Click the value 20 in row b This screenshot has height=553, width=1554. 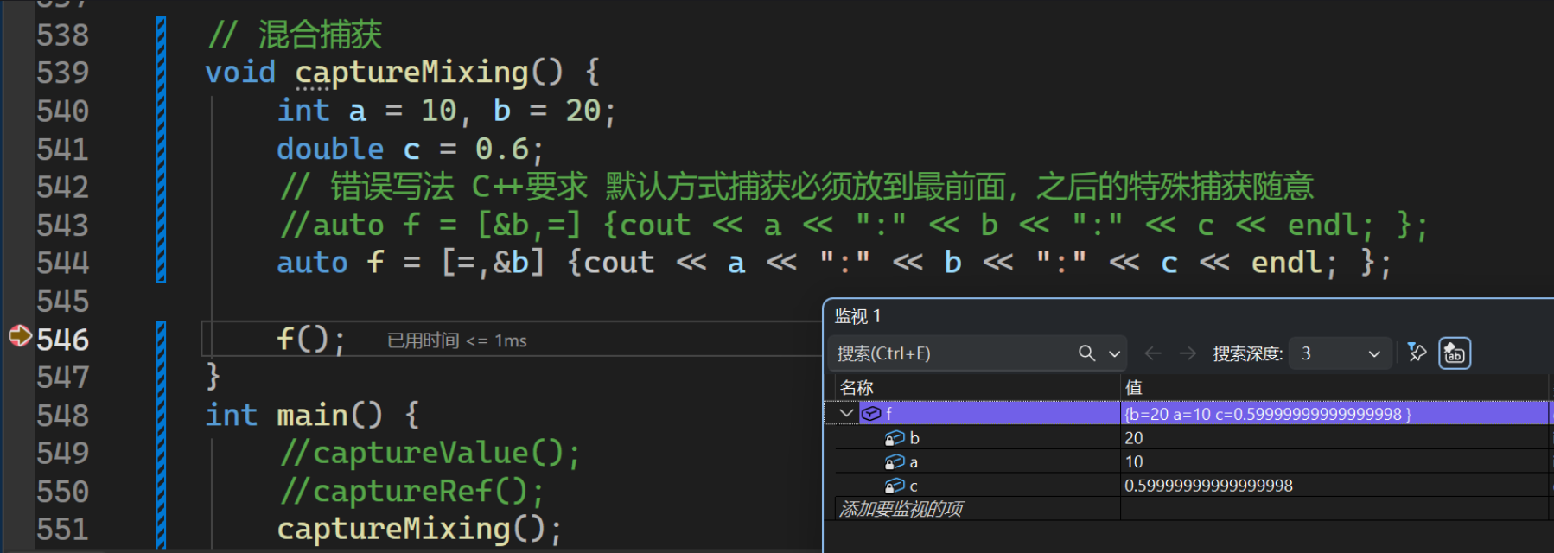(x=1133, y=438)
